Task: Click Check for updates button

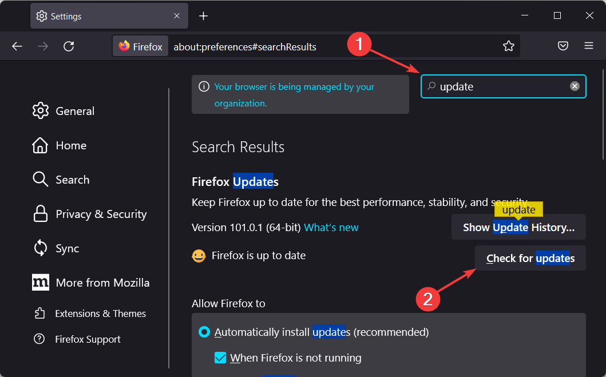Action: click(530, 258)
